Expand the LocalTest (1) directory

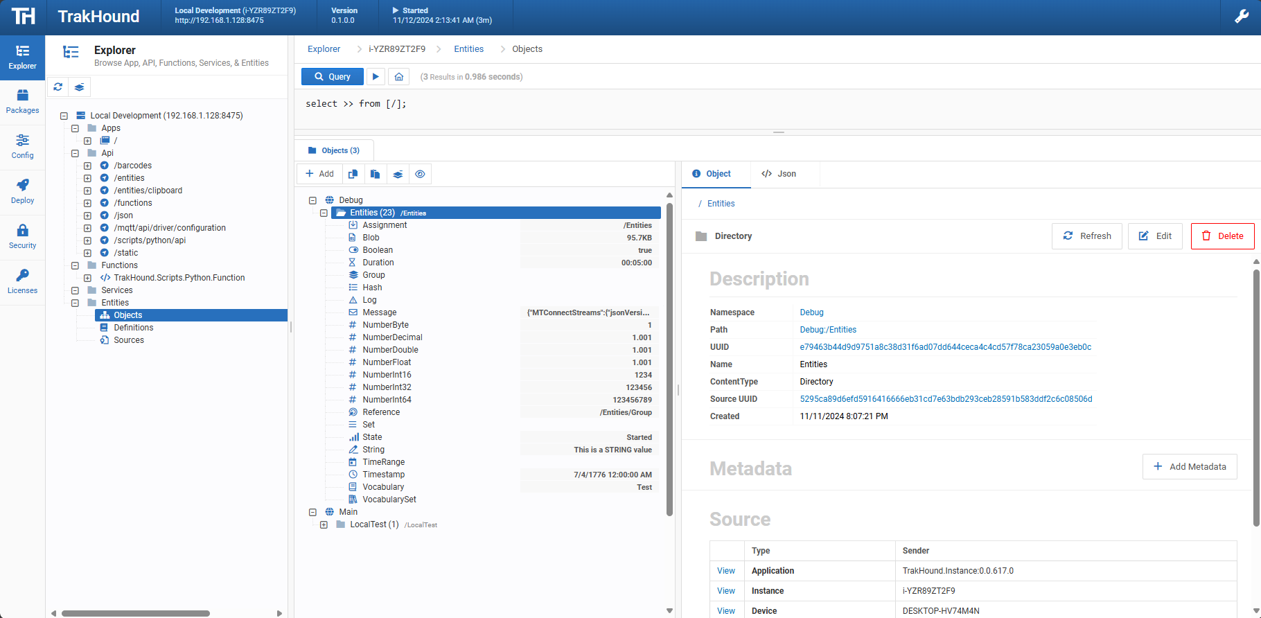[324, 524]
